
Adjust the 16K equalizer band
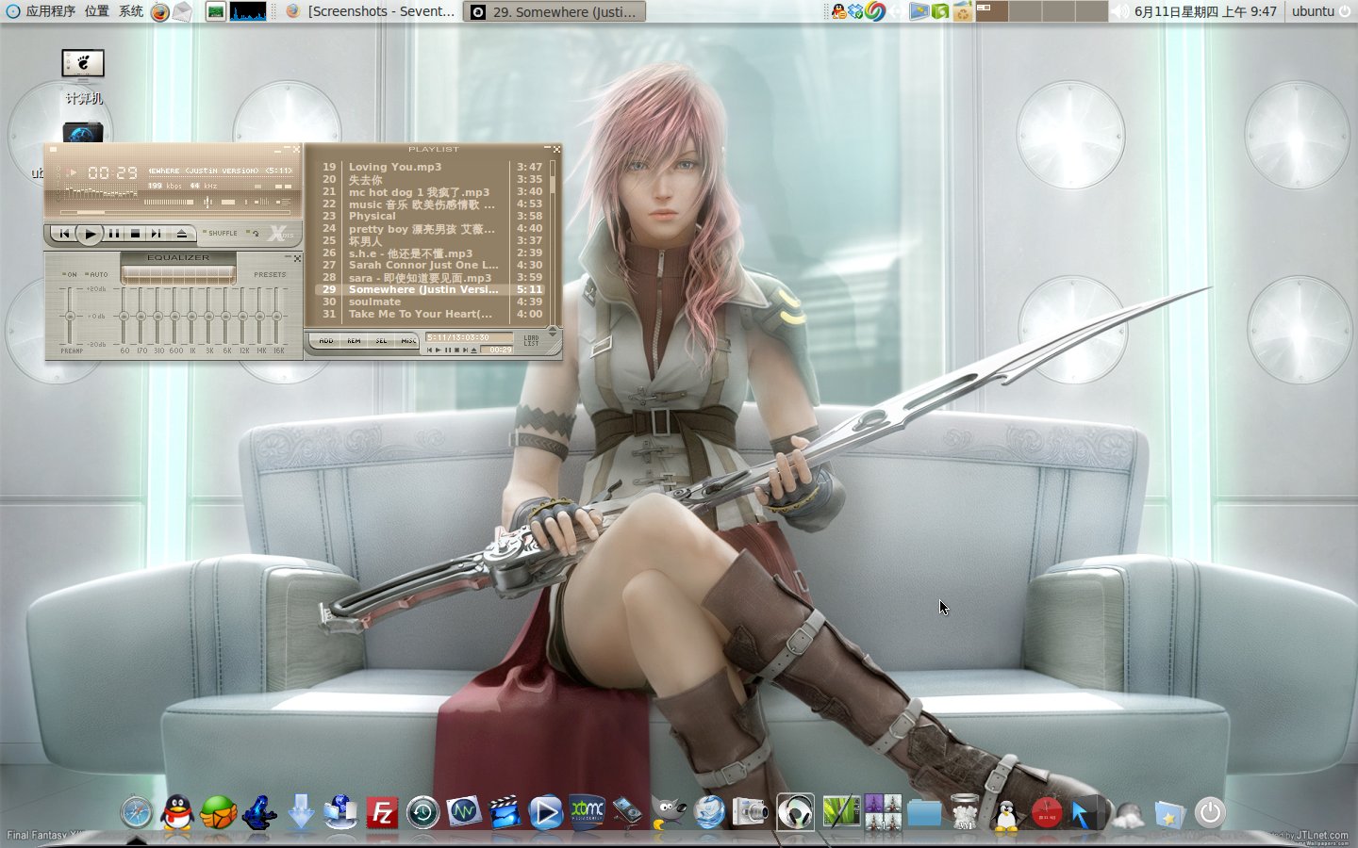pos(278,316)
